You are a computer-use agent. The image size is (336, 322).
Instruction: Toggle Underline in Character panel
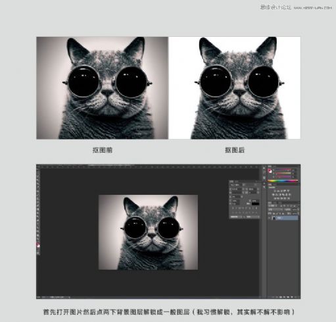(253, 208)
